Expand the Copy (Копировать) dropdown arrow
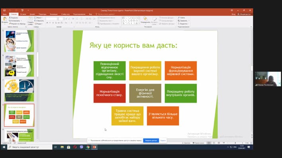 pyautogui.click(x=21, y=21)
